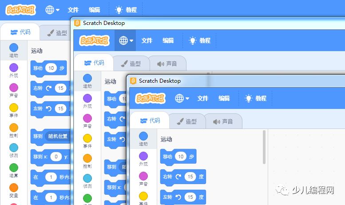Choose 运动 category in back window
The image size is (345, 205).
coord(14,51)
